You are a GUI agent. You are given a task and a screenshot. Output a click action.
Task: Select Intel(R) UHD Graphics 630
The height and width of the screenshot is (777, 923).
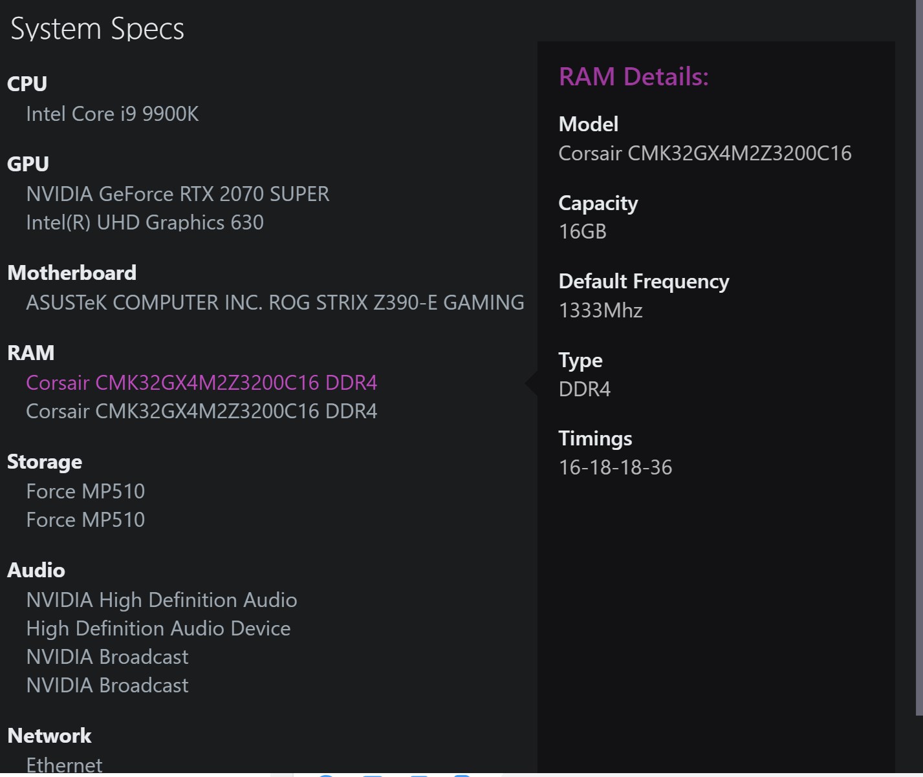click(x=144, y=222)
